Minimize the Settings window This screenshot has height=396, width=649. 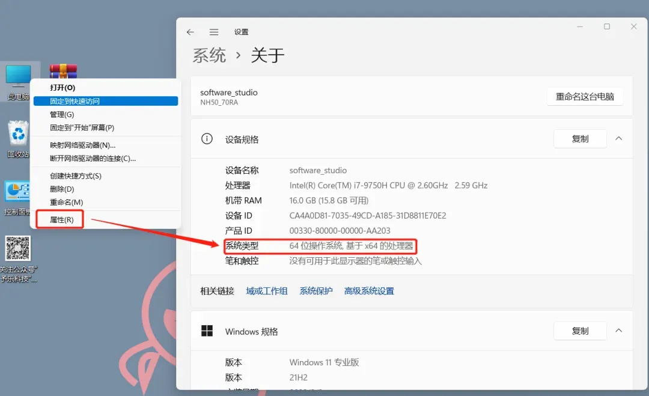[580, 26]
